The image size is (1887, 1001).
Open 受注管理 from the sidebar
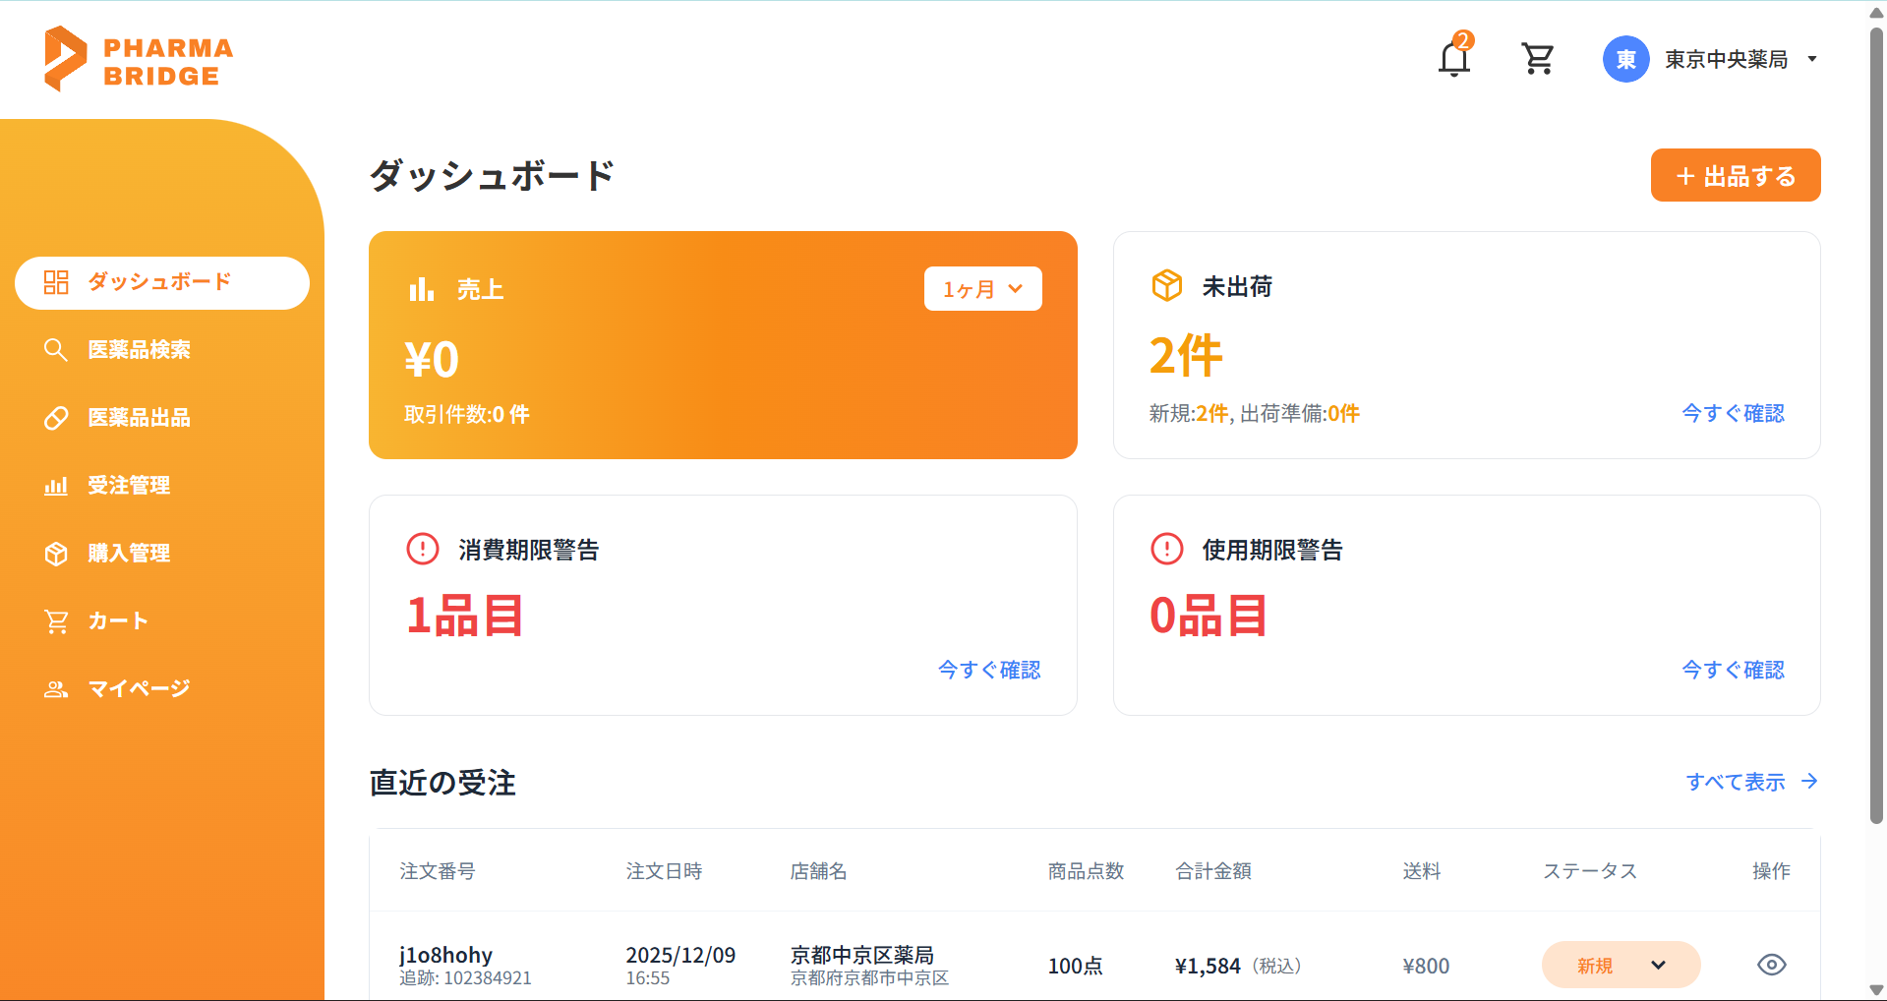pyautogui.click(x=129, y=485)
